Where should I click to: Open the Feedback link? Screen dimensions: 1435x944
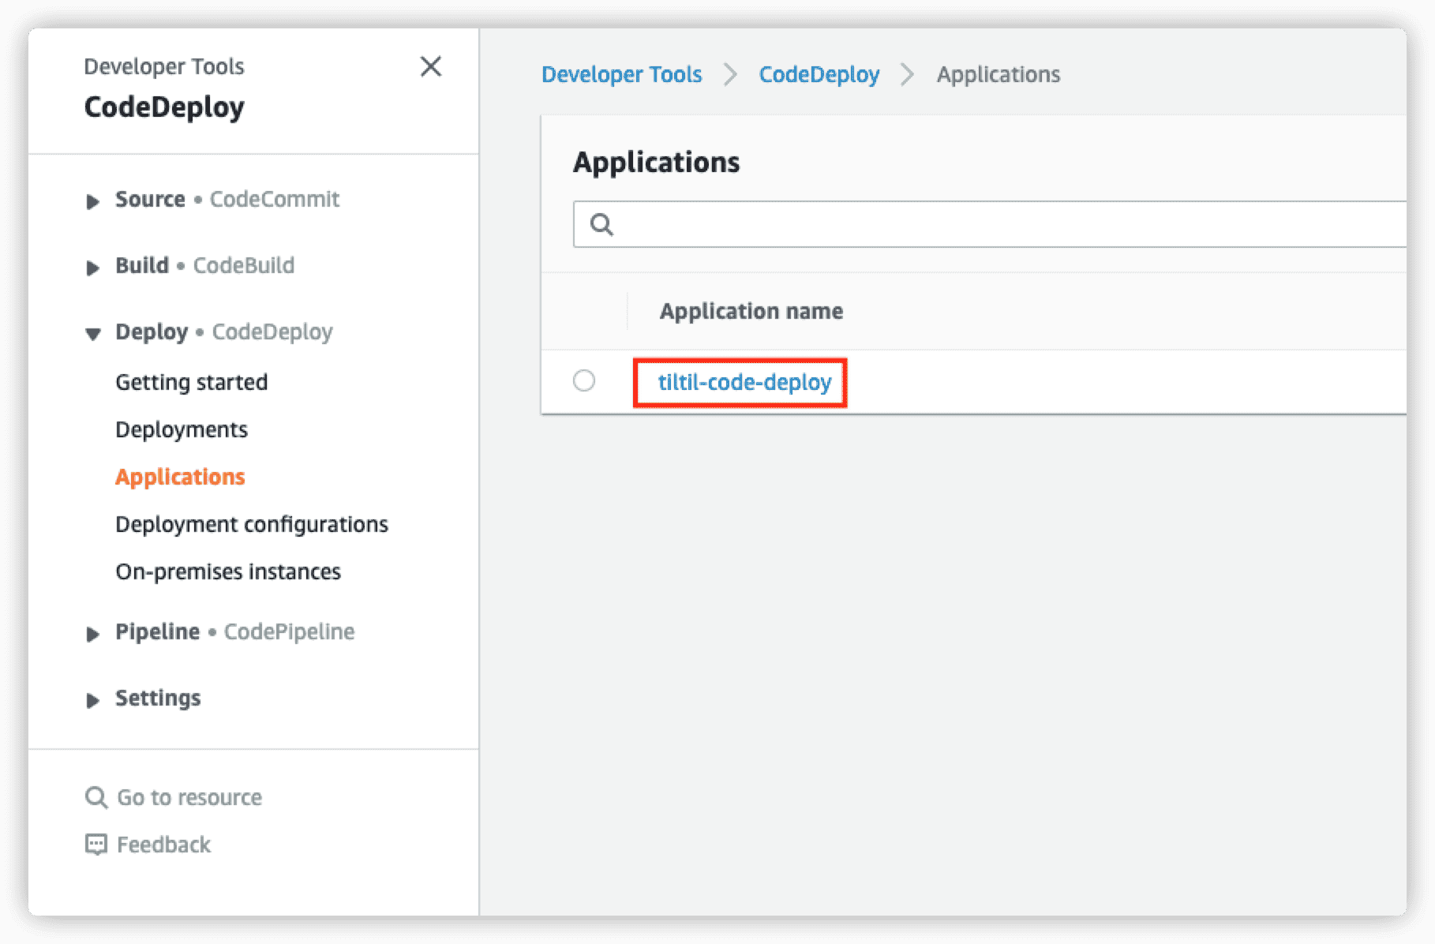coord(163,845)
